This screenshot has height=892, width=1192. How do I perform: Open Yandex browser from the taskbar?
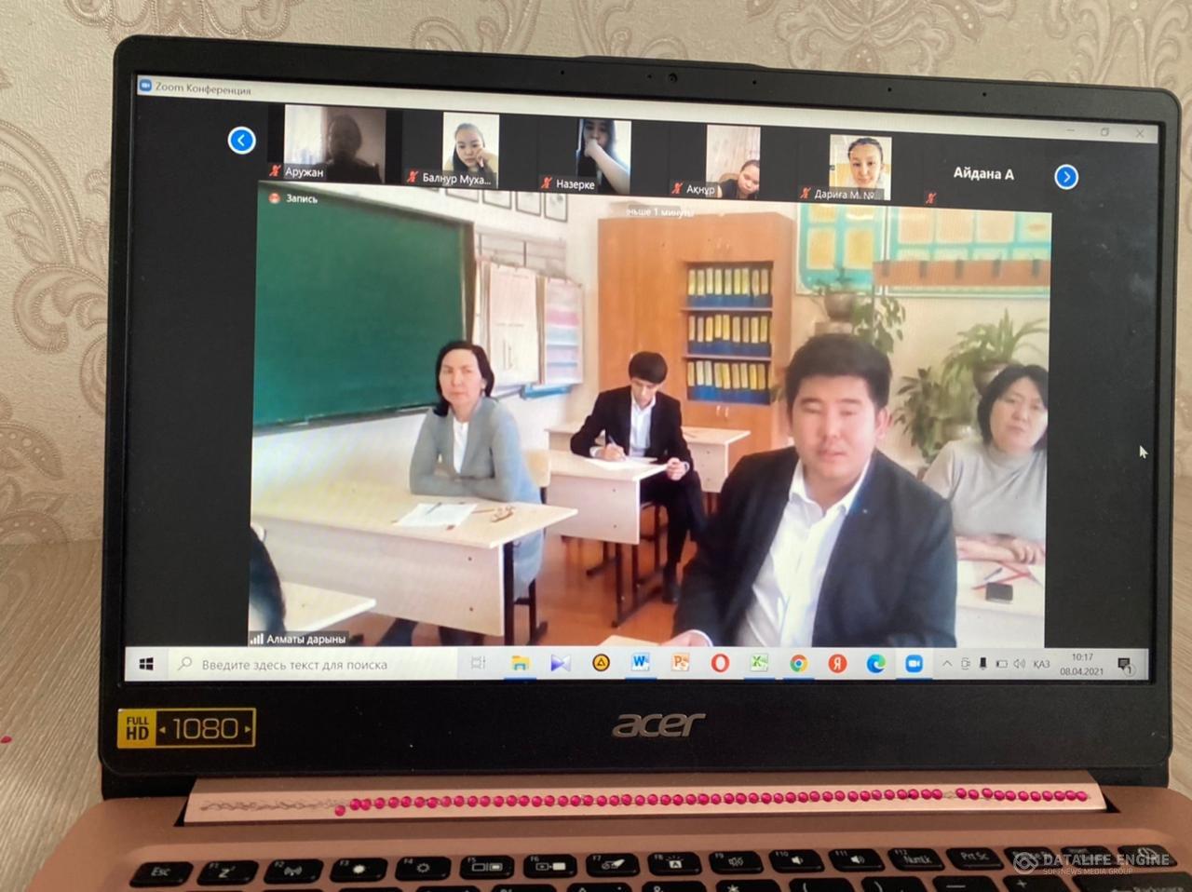pos(837,664)
